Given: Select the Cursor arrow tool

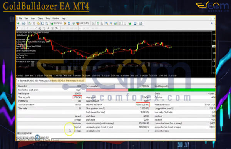Looking at the screenshot, I should pyautogui.click(x=18, y=28).
